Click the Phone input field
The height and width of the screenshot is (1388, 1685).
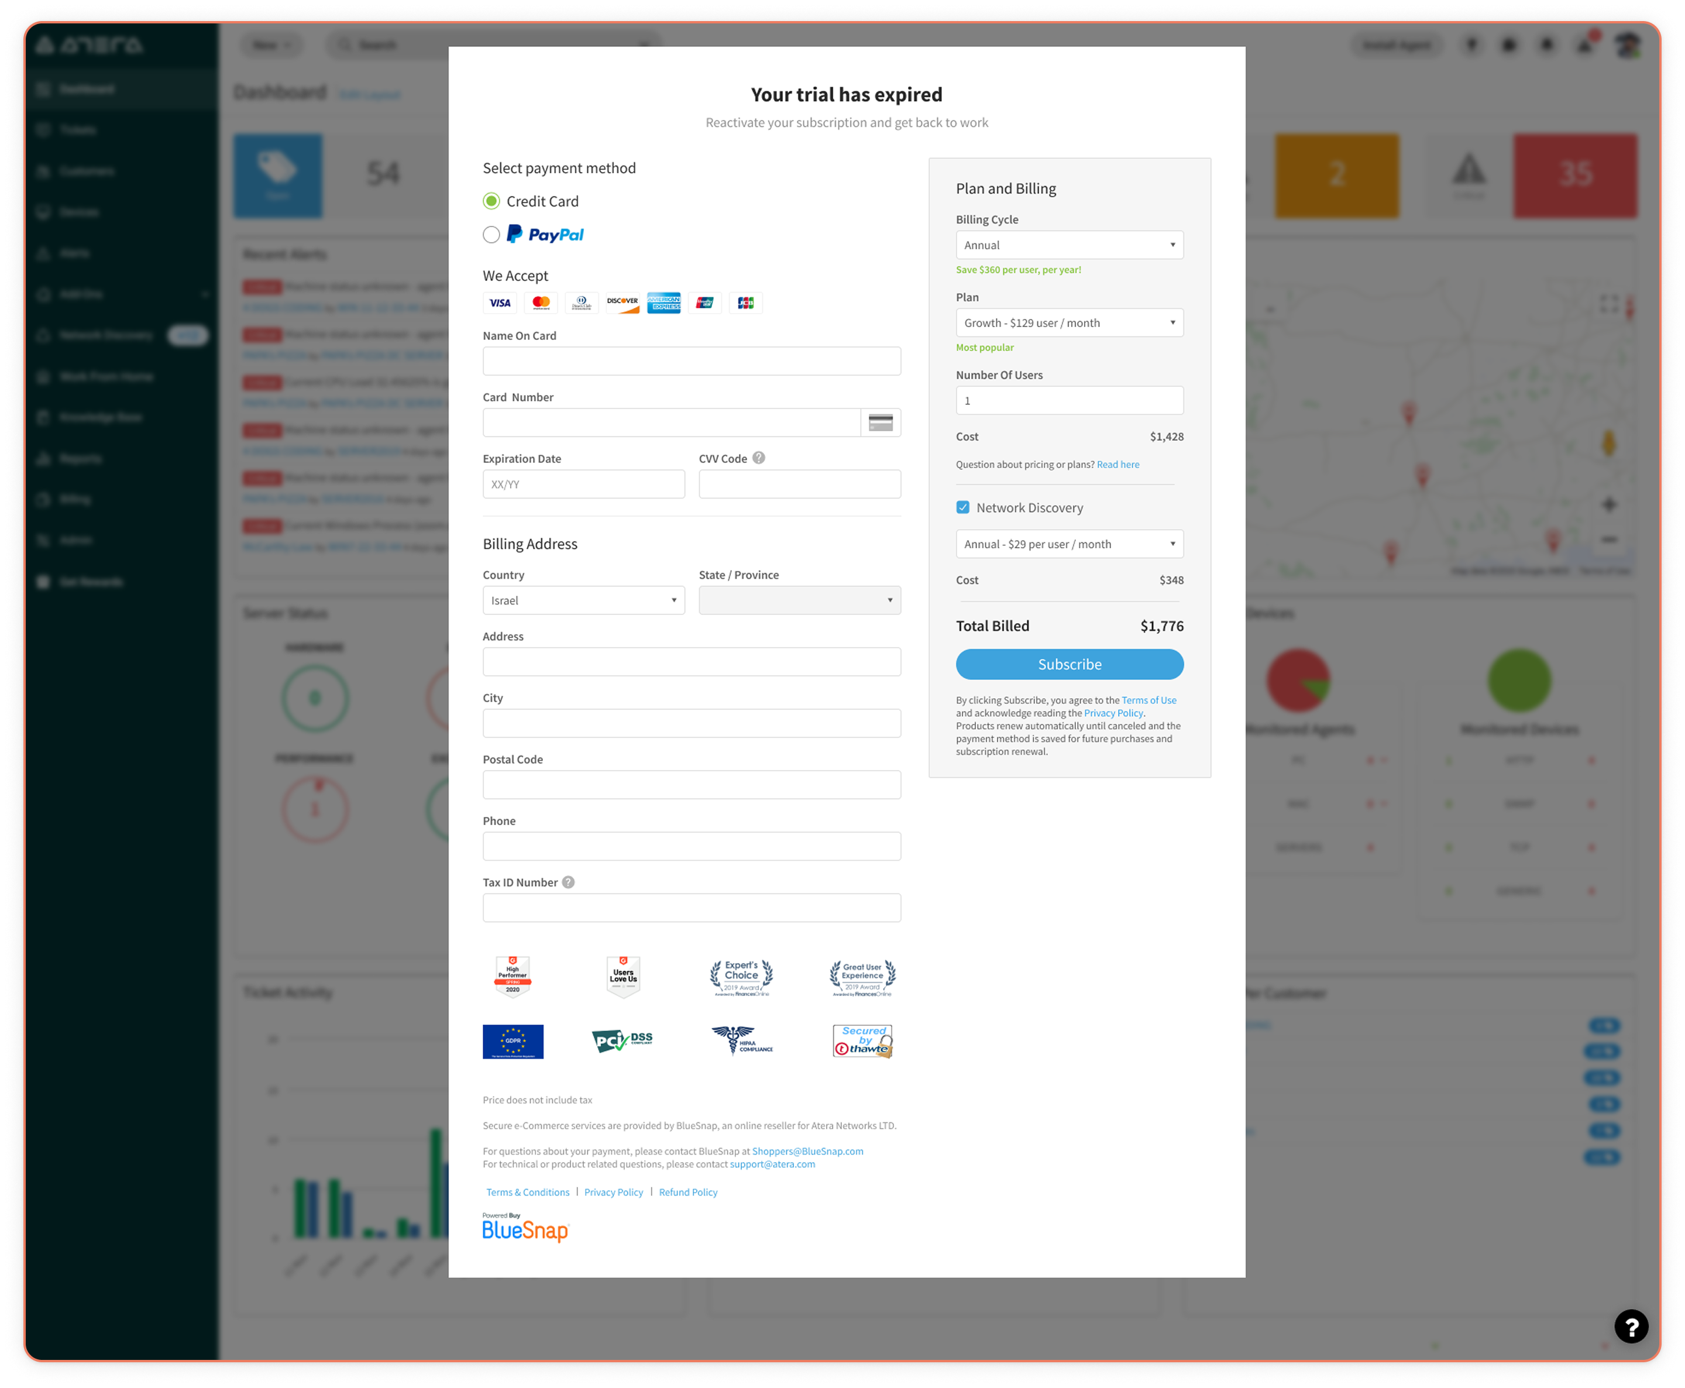click(692, 847)
